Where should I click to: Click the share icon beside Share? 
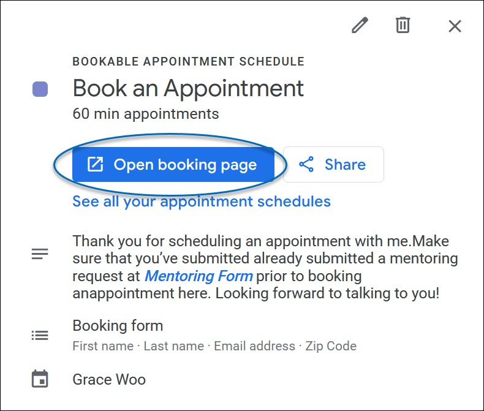point(306,165)
